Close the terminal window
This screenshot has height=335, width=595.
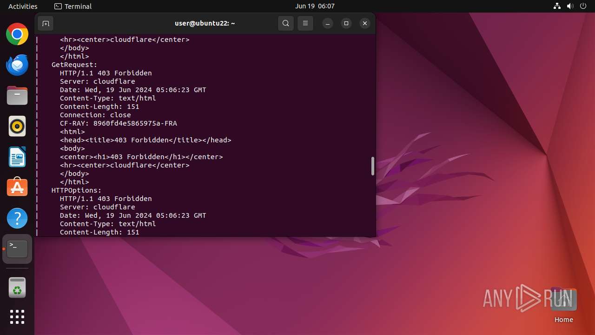click(365, 23)
